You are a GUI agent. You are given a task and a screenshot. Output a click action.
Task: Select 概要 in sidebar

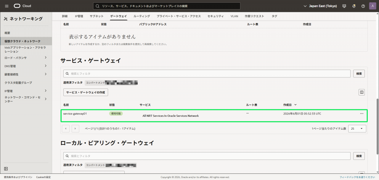[x=7, y=33]
